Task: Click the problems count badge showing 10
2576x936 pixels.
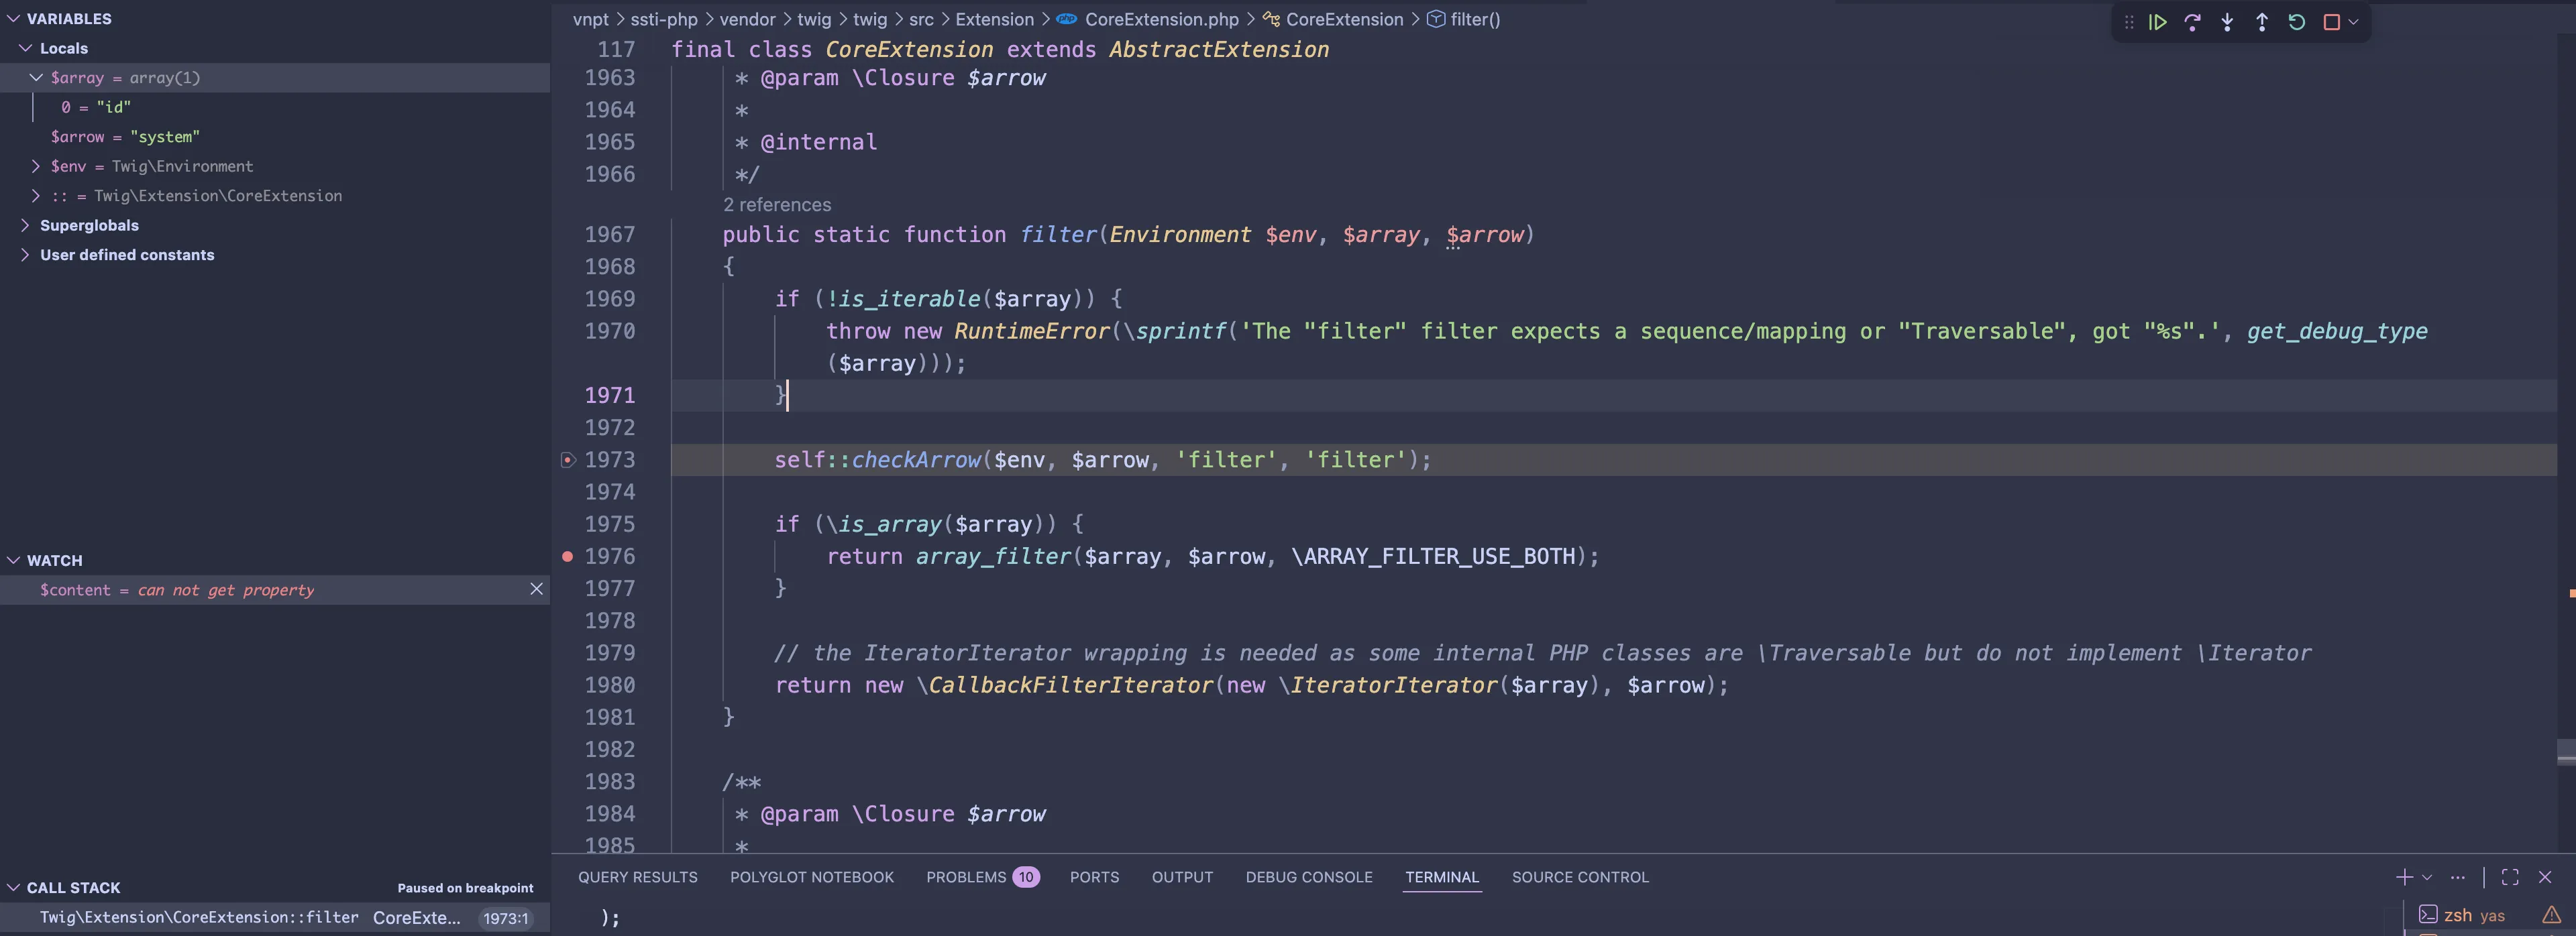Action: (1026, 877)
